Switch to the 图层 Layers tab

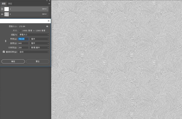10,4
